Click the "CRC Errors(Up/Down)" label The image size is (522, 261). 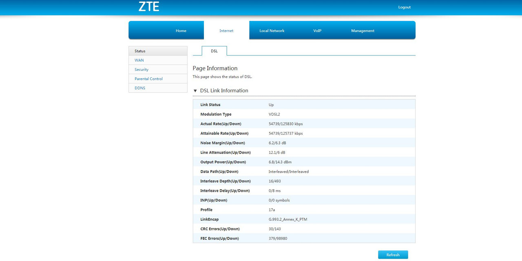(x=220, y=229)
